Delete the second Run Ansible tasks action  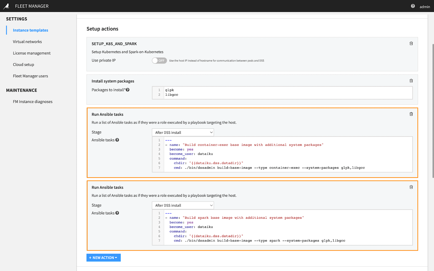(411, 187)
